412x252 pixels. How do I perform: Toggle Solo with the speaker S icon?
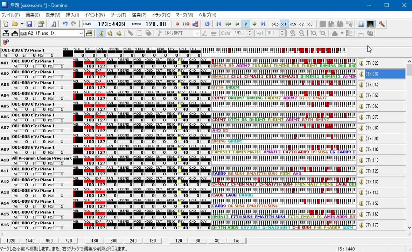click(x=110, y=33)
